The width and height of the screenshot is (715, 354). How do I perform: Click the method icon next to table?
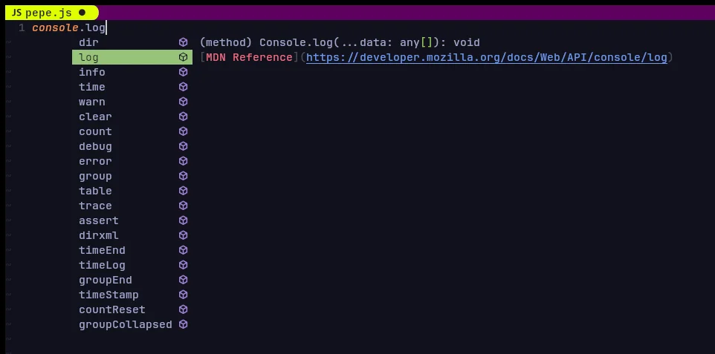click(183, 191)
